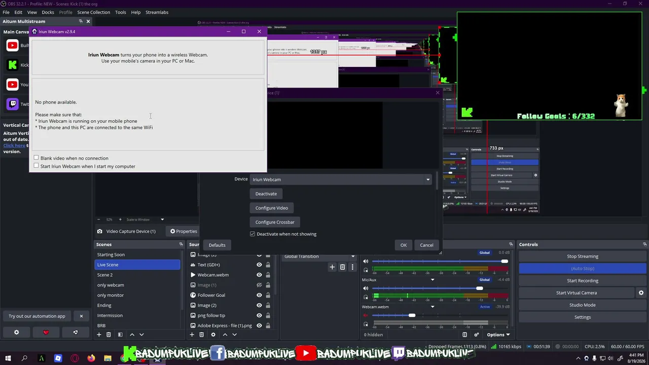Move the selected source down

point(234,335)
